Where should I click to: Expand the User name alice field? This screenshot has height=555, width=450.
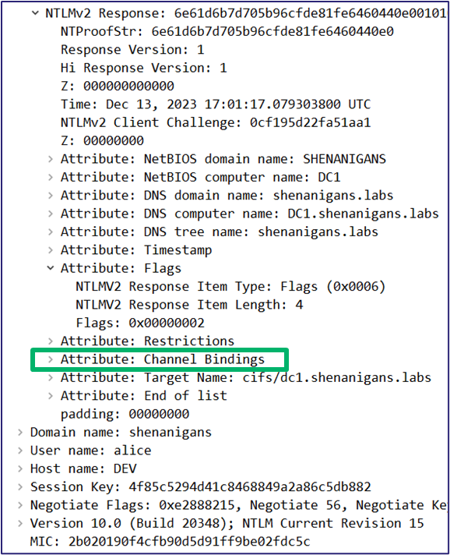click(20, 451)
